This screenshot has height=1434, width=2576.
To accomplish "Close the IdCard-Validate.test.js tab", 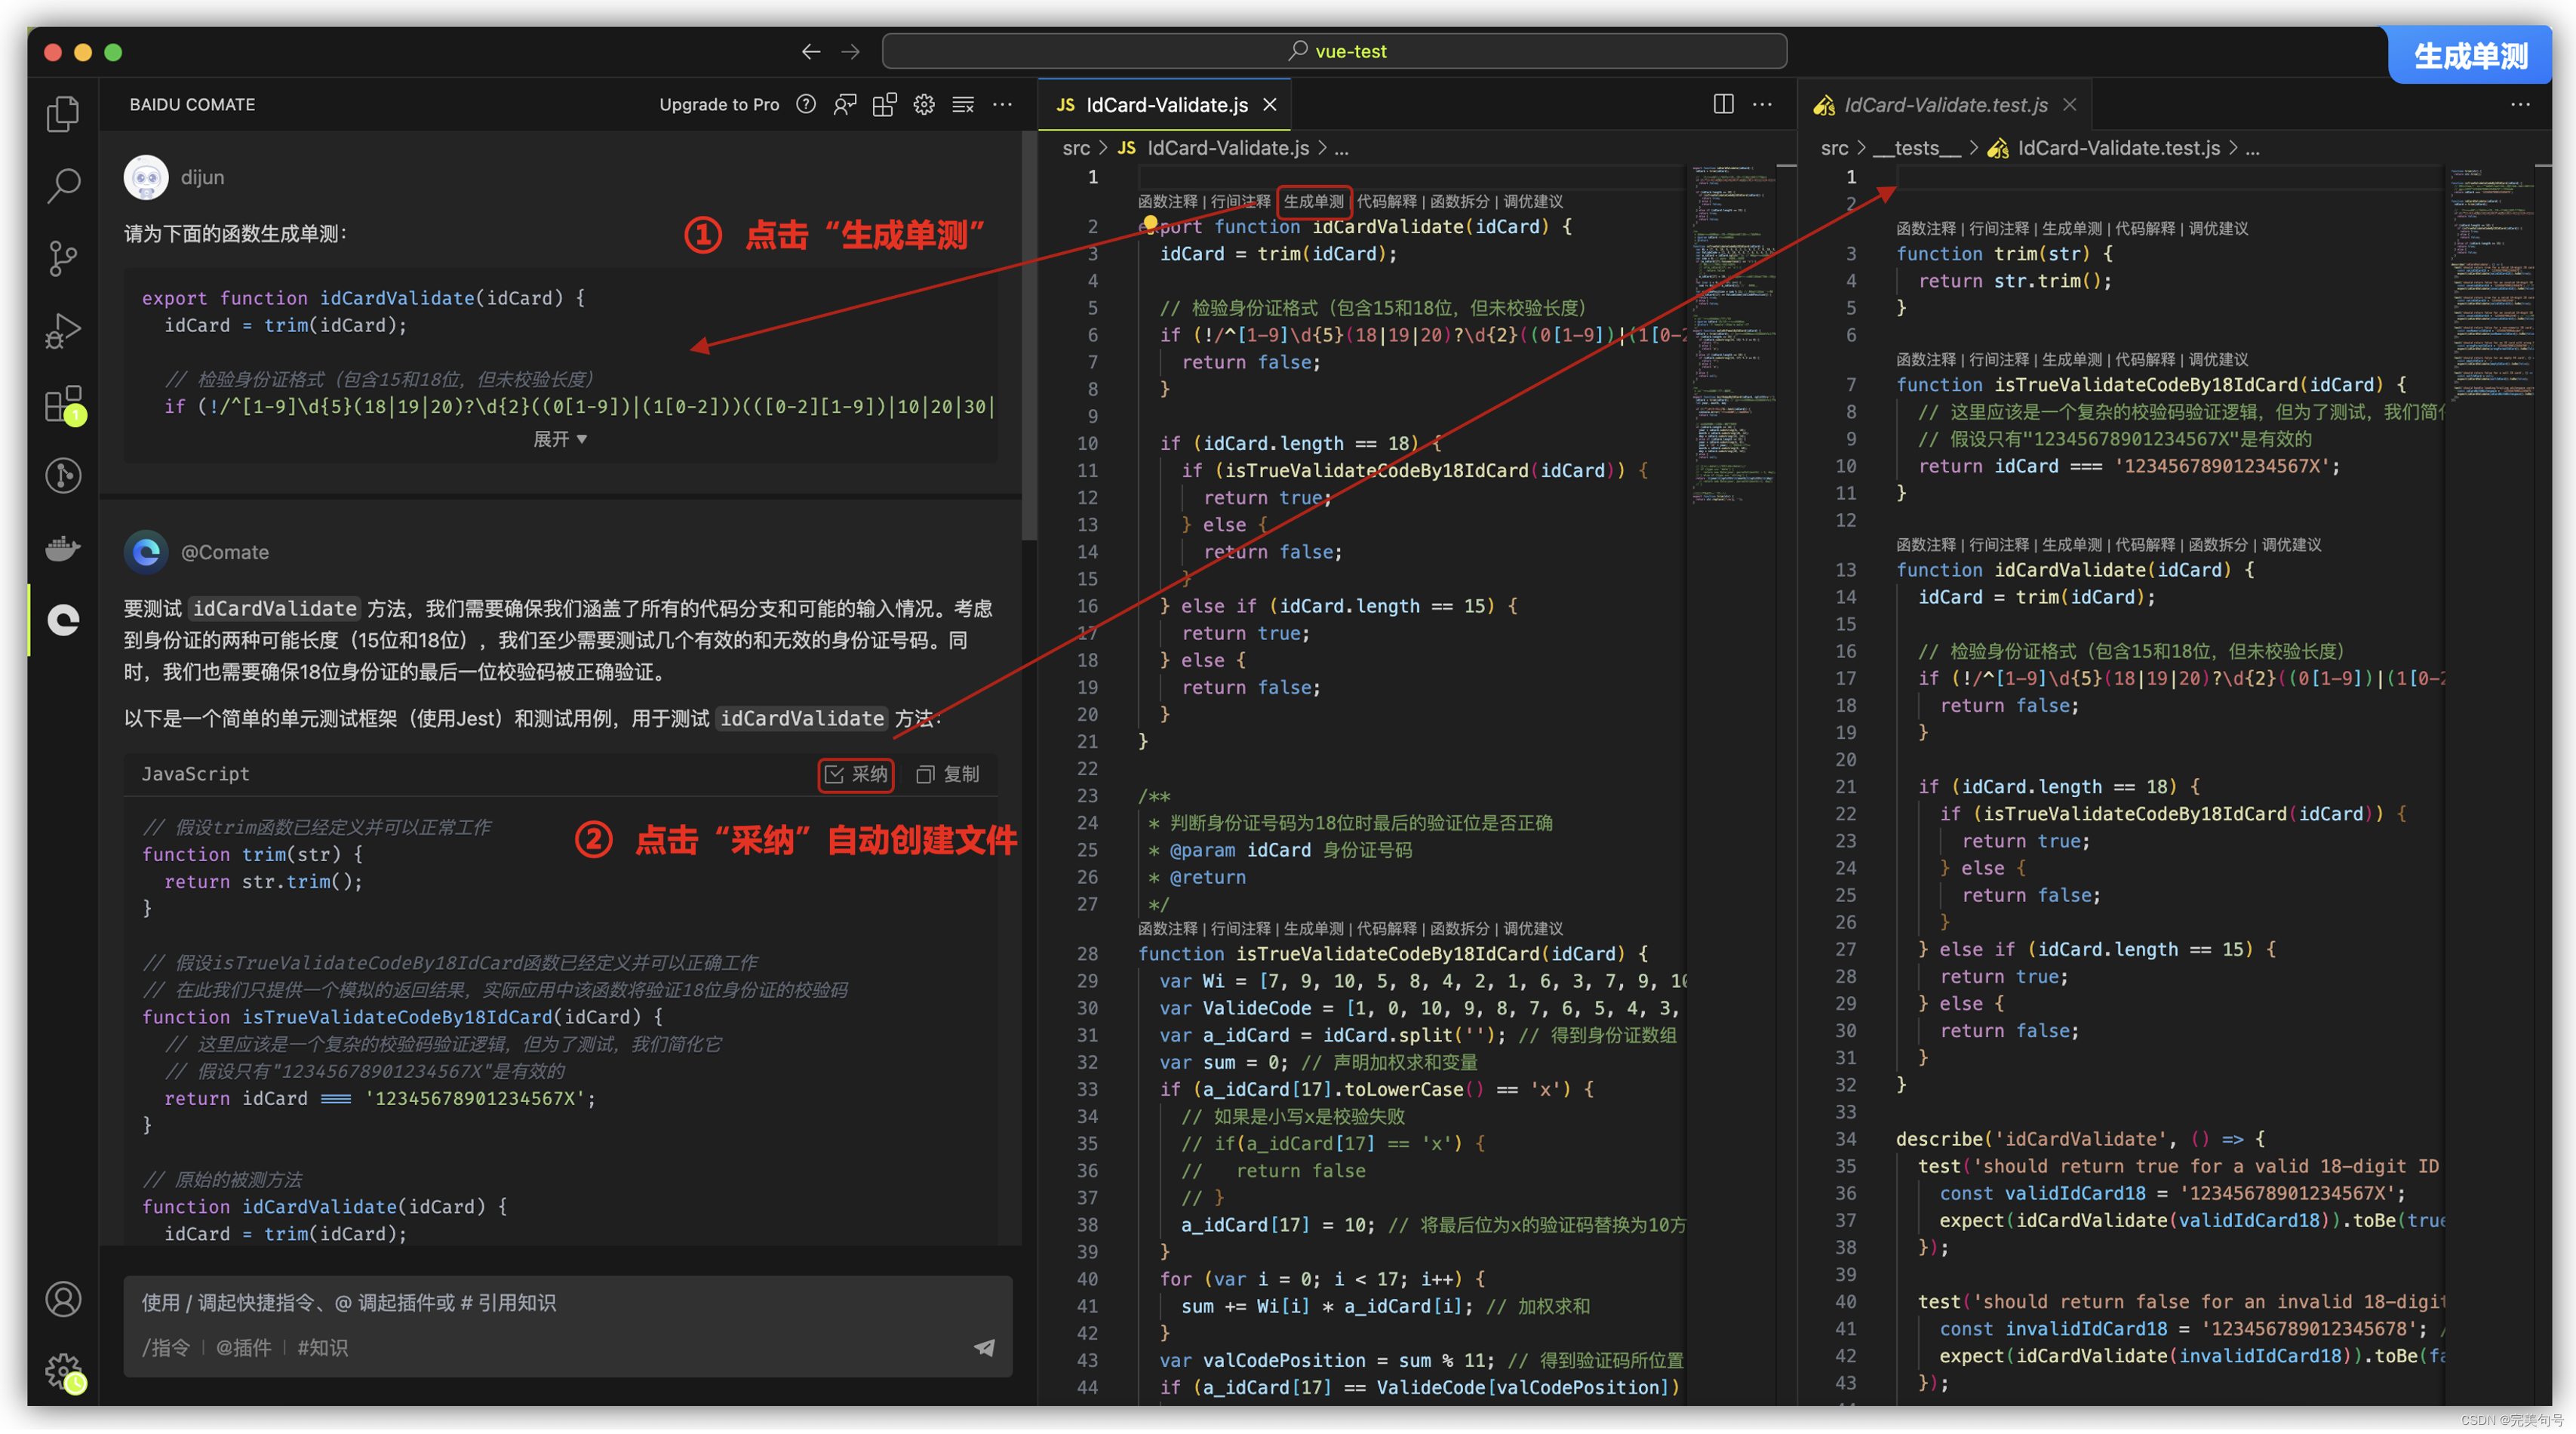I will [x=2070, y=105].
